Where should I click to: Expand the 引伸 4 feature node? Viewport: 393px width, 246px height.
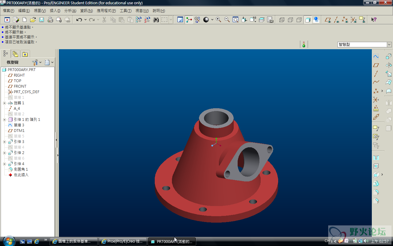[5, 164]
